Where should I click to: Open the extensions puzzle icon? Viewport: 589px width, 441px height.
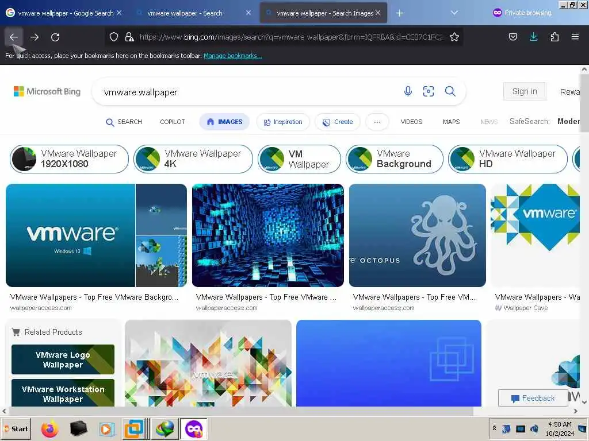554,37
